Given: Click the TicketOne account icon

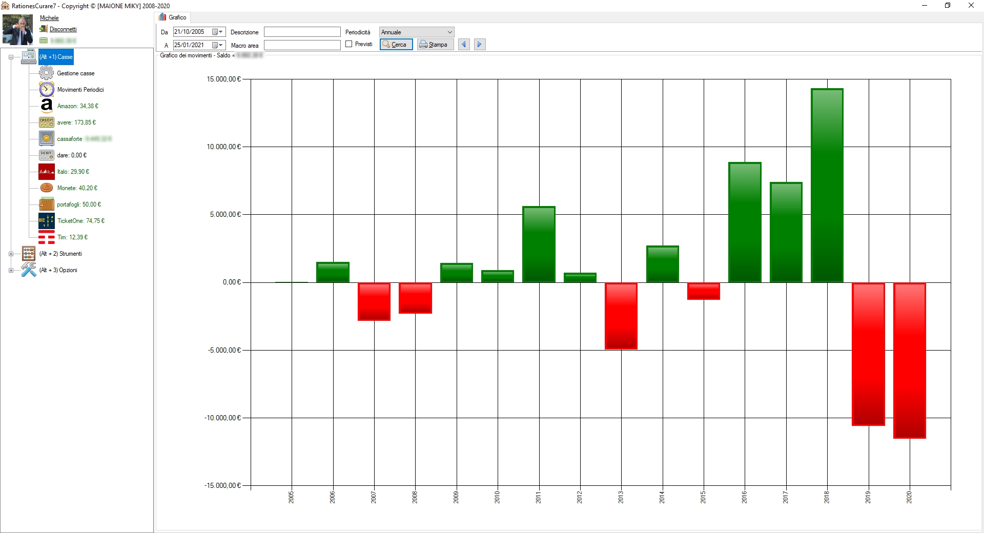Looking at the screenshot, I should pyautogui.click(x=46, y=221).
